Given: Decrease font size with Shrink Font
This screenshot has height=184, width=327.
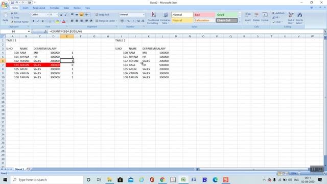Looking at the screenshot, I should pos(65,15).
